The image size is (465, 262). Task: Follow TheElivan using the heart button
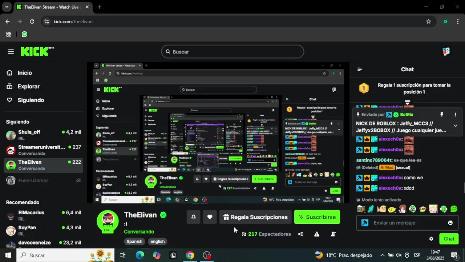point(210,217)
